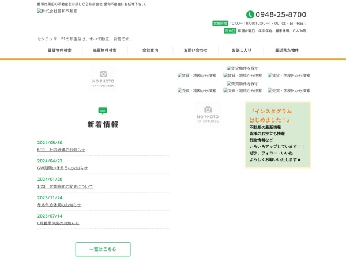The height and width of the screenshot is (259, 346).
Task: Search 賃貸・地図から検索
Action: click(197, 75)
